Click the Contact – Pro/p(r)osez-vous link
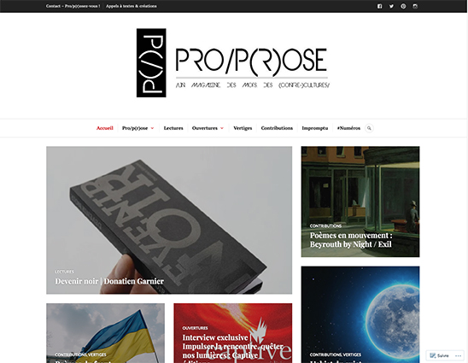This screenshot has width=468, height=363. (x=73, y=6)
